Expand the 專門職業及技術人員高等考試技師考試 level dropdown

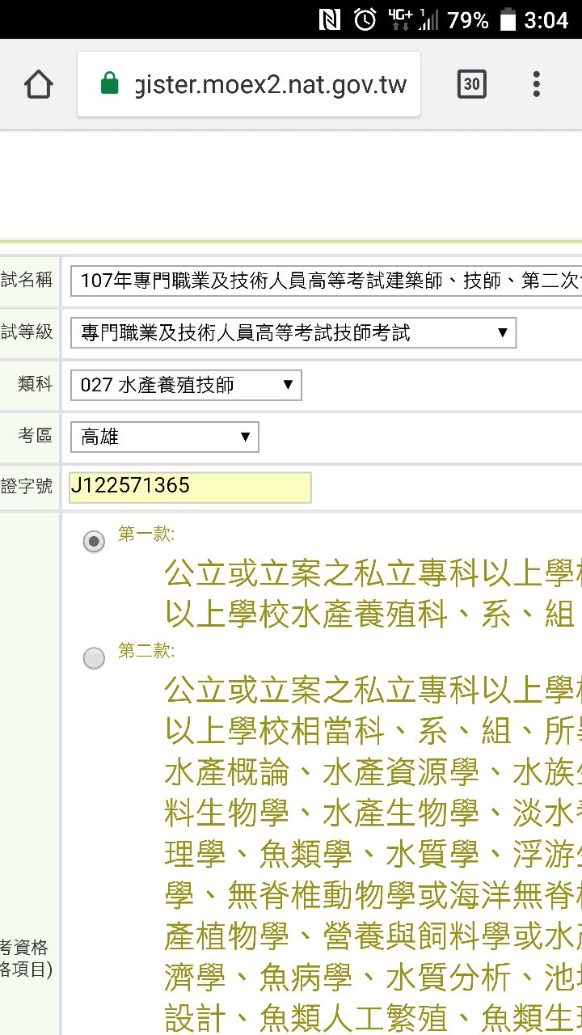(x=293, y=332)
